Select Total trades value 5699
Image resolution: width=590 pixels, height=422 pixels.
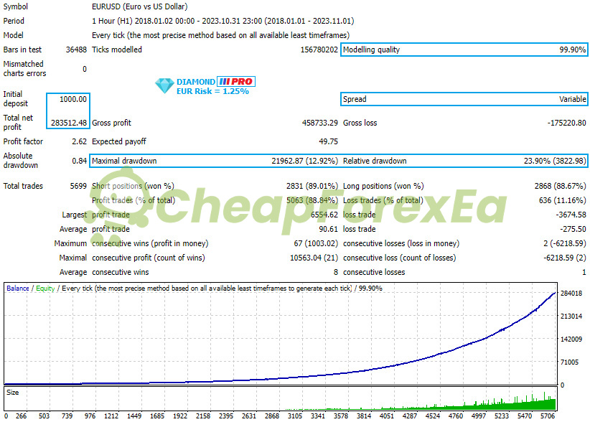coord(78,186)
